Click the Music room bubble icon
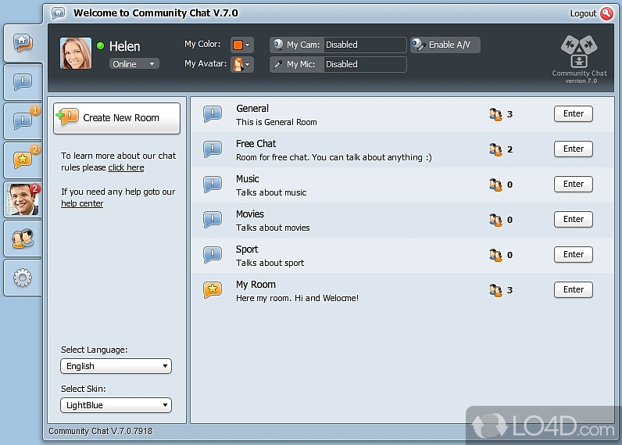 click(213, 185)
